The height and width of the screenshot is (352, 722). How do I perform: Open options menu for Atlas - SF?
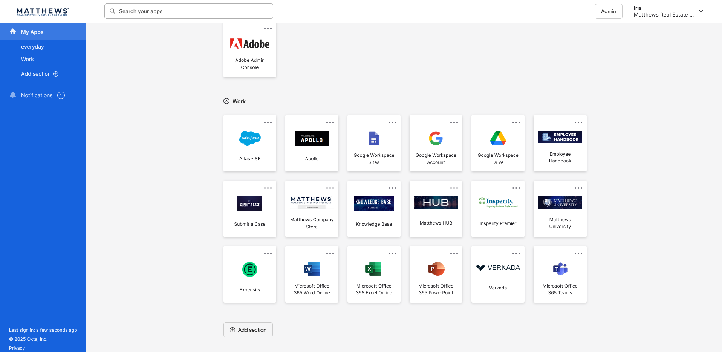pos(268,122)
